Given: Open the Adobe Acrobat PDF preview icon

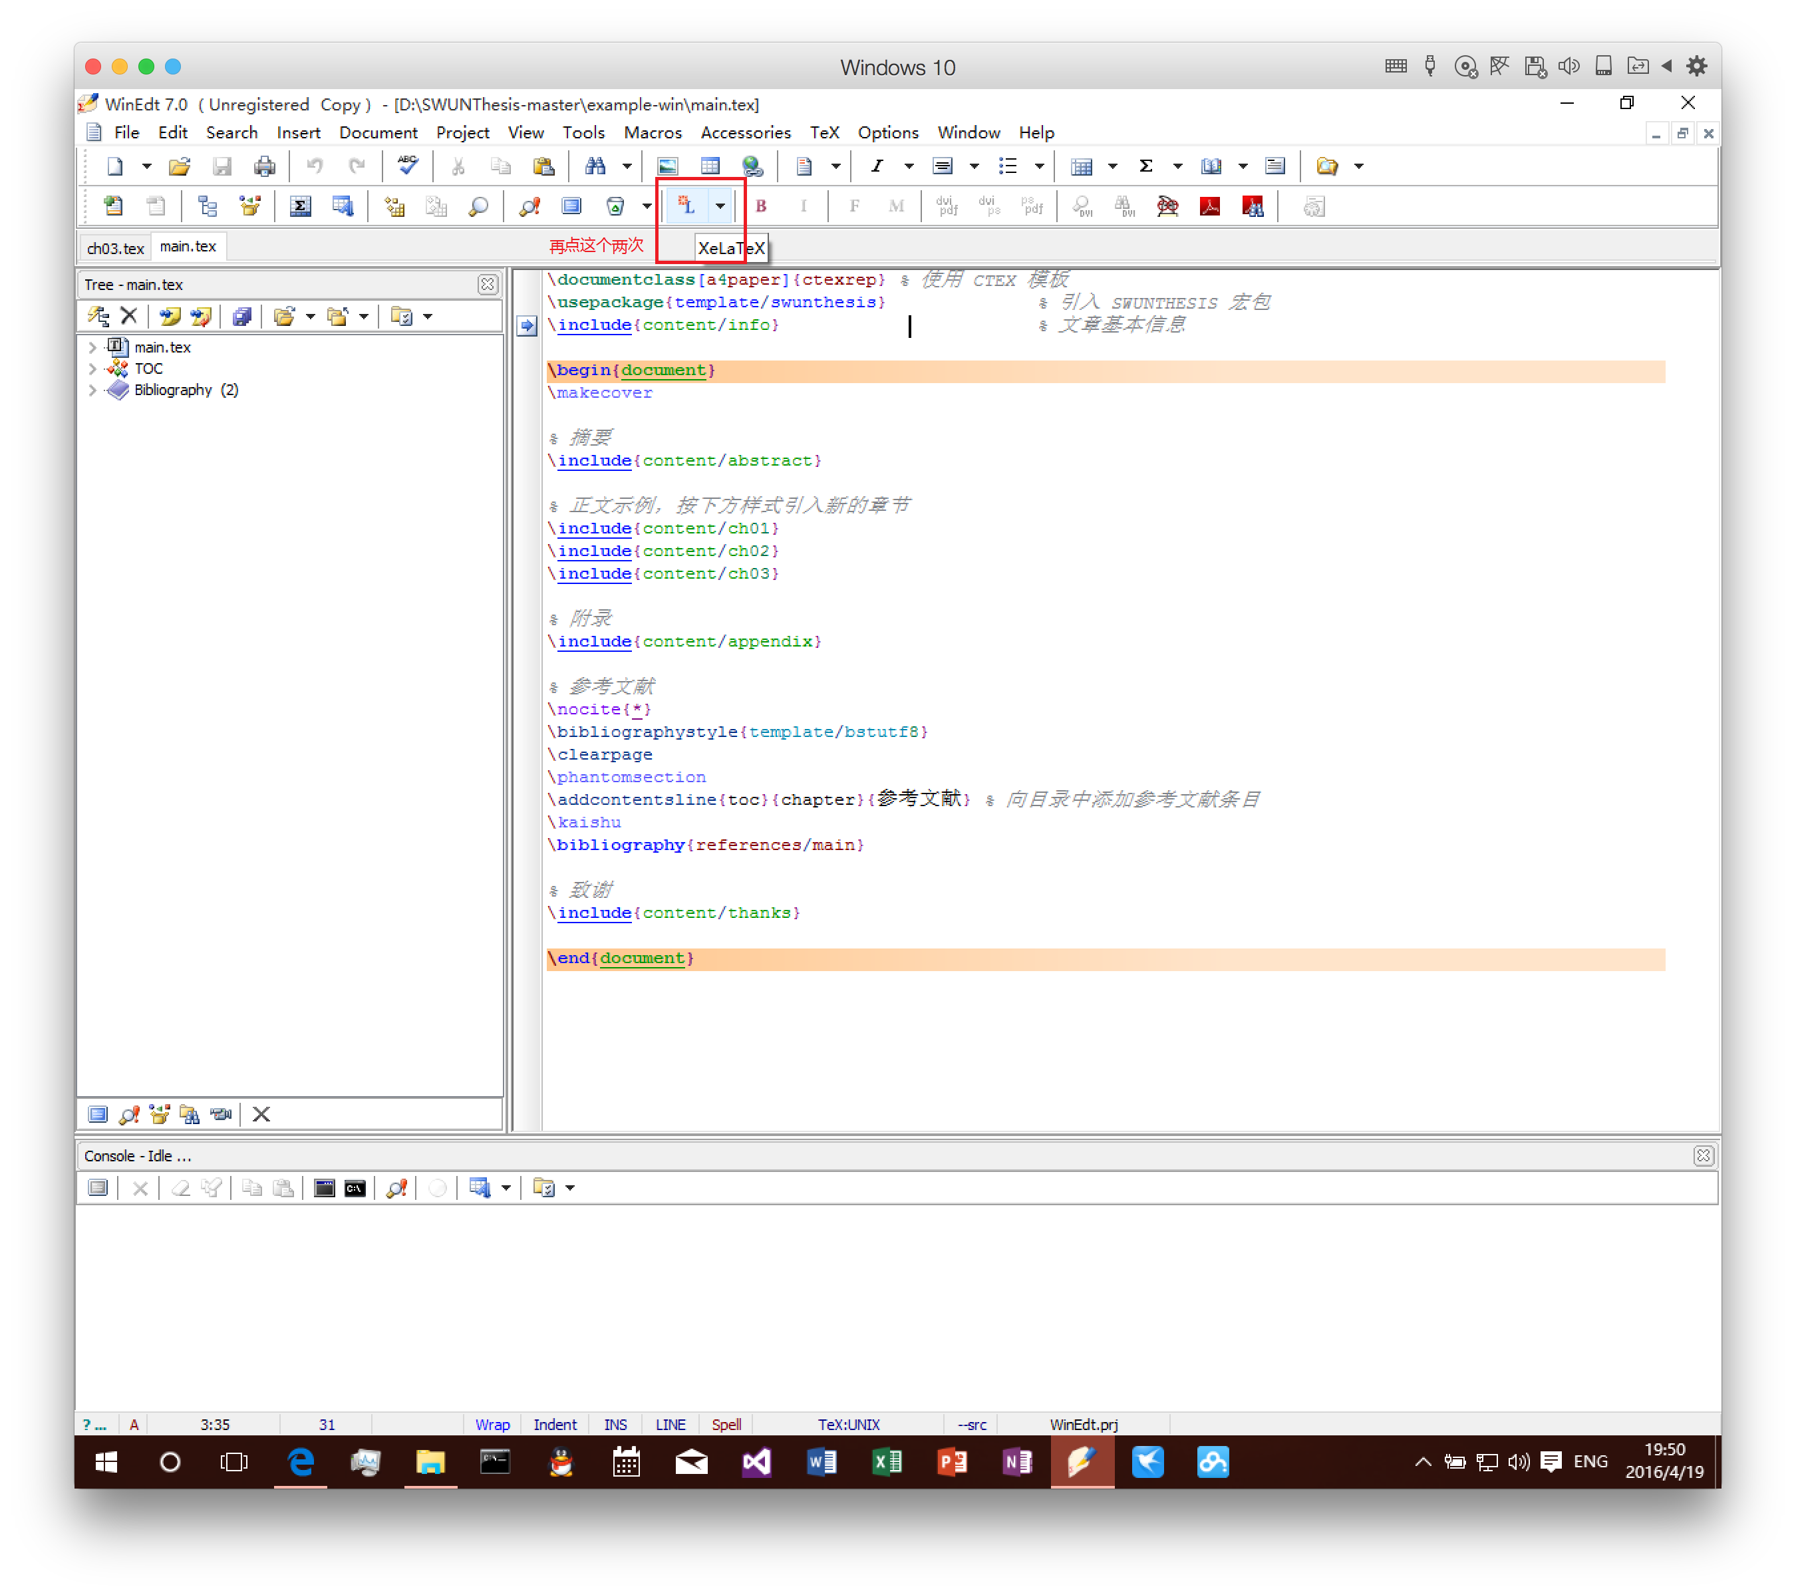Looking at the screenshot, I should pos(1210,206).
